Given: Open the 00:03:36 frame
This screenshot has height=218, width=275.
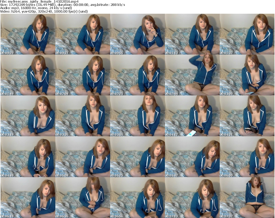Looking at the screenshot, I should (83, 116).
